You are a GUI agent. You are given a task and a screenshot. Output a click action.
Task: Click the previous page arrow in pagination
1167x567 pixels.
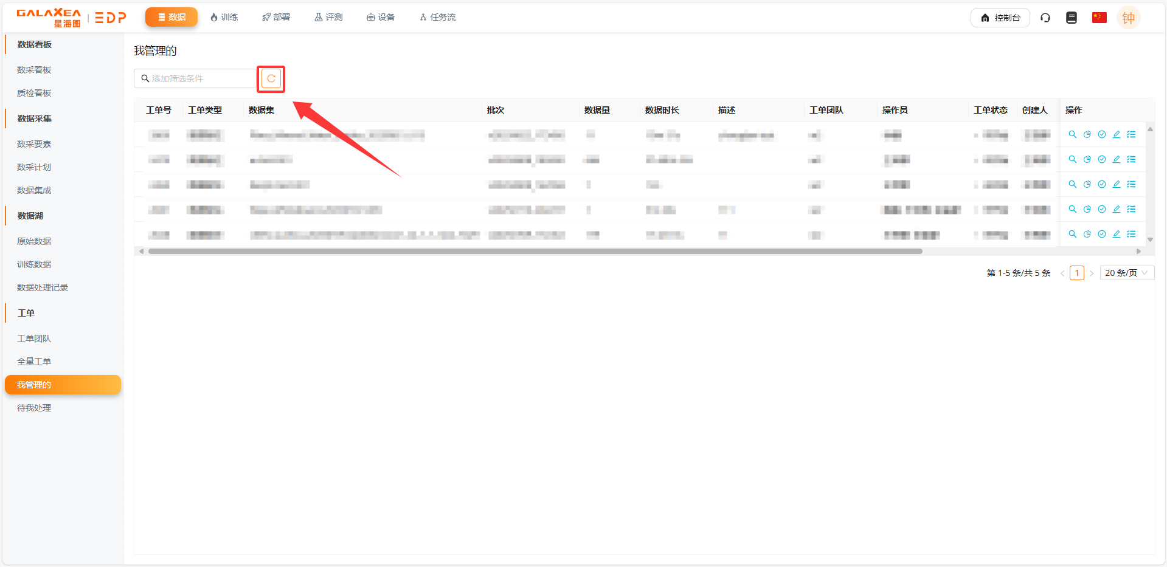[x=1062, y=273]
